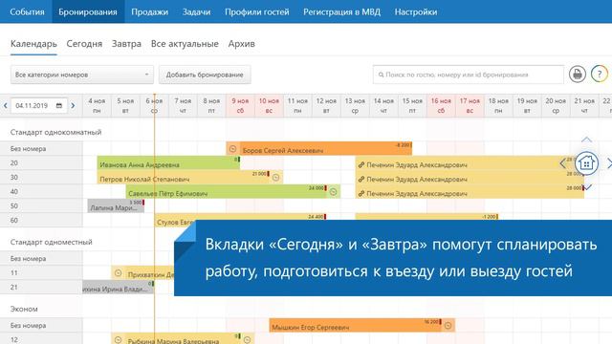Open the date field 04.11.2019
Image resolution: width=612 pixels, height=344 pixels.
point(38,106)
